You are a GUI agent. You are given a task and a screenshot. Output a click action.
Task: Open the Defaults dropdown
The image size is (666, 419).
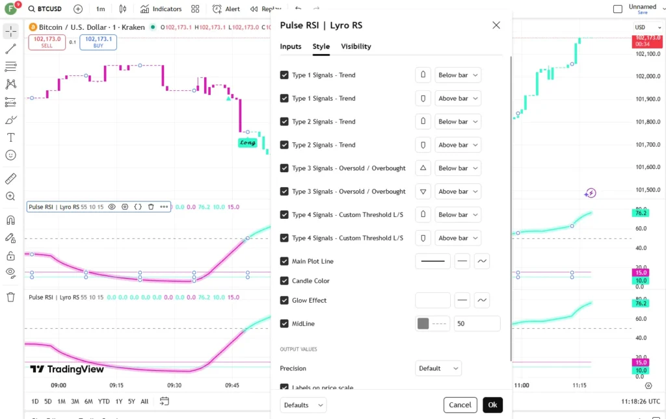tap(303, 405)
